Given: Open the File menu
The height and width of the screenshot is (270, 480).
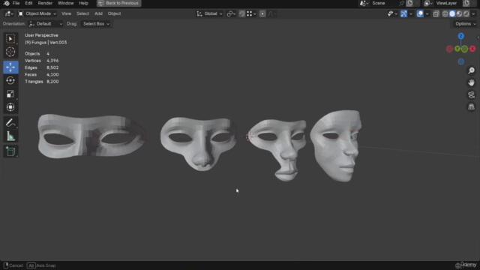Looking at the screenshot, I should point(16,3).
